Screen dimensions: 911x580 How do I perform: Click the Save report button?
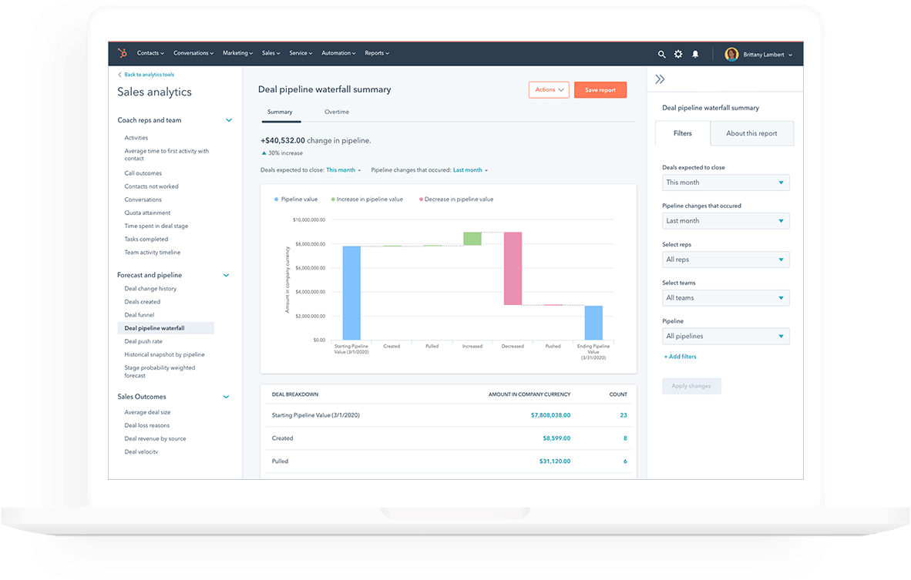(600, 89)
